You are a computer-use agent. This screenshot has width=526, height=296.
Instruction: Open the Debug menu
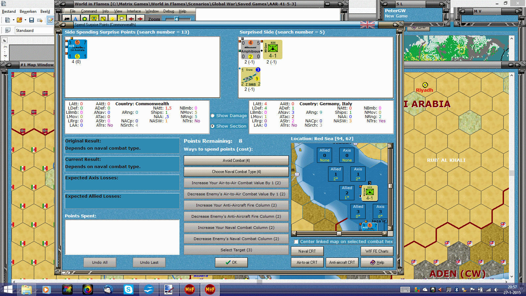(169, 11)
